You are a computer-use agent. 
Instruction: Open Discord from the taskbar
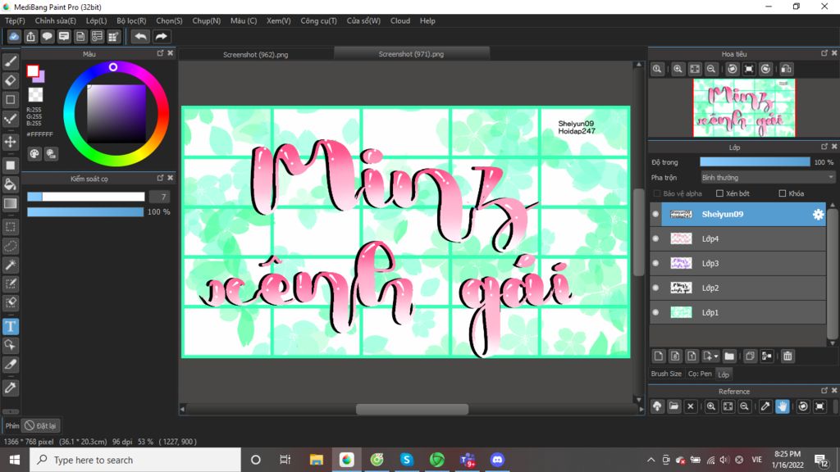coord(497,460)
